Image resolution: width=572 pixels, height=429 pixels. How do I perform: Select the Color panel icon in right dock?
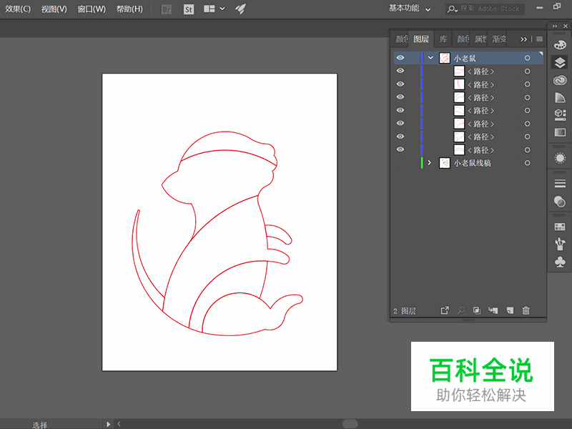coord(560,45)
